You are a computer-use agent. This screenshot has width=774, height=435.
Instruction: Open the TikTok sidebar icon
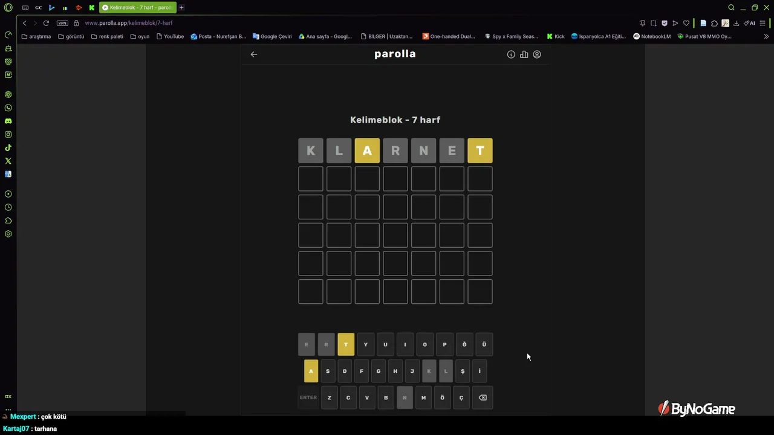[x=8, y=148]
